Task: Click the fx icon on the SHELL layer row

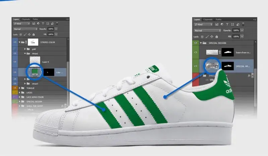Action: click(x=249, y=75)
